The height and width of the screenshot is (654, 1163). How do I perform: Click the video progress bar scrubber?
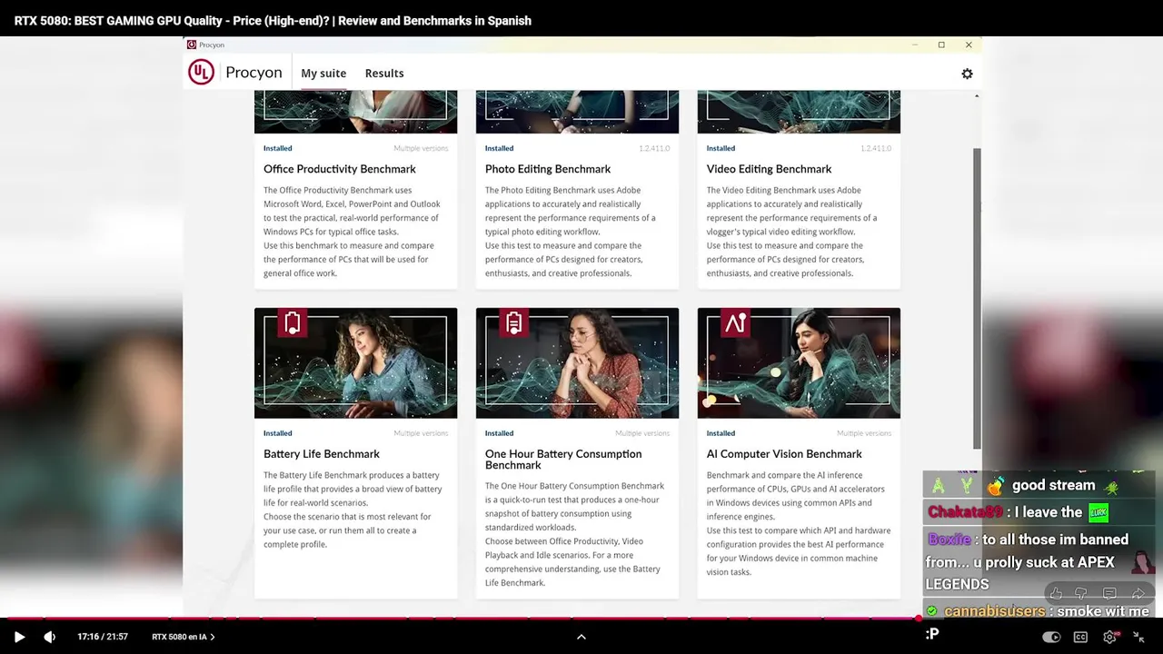[x=918, y=619]
